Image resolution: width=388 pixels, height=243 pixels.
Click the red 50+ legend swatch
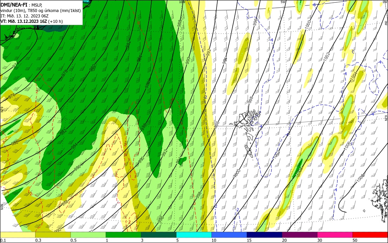tap(370, 235)
